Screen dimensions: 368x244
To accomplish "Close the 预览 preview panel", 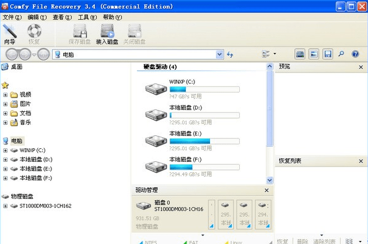I will click(x=361, y=67).
